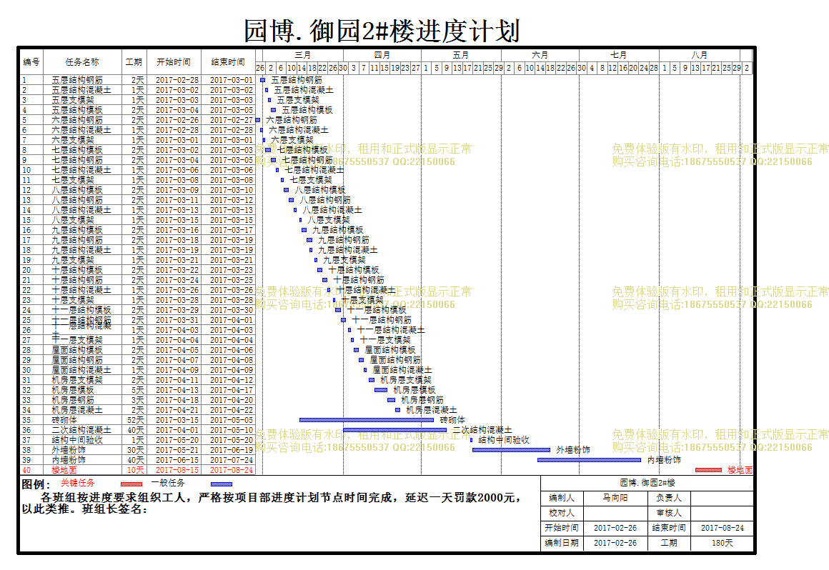
Task: Click the 图例 legend heading
Action: click(36, 484)
